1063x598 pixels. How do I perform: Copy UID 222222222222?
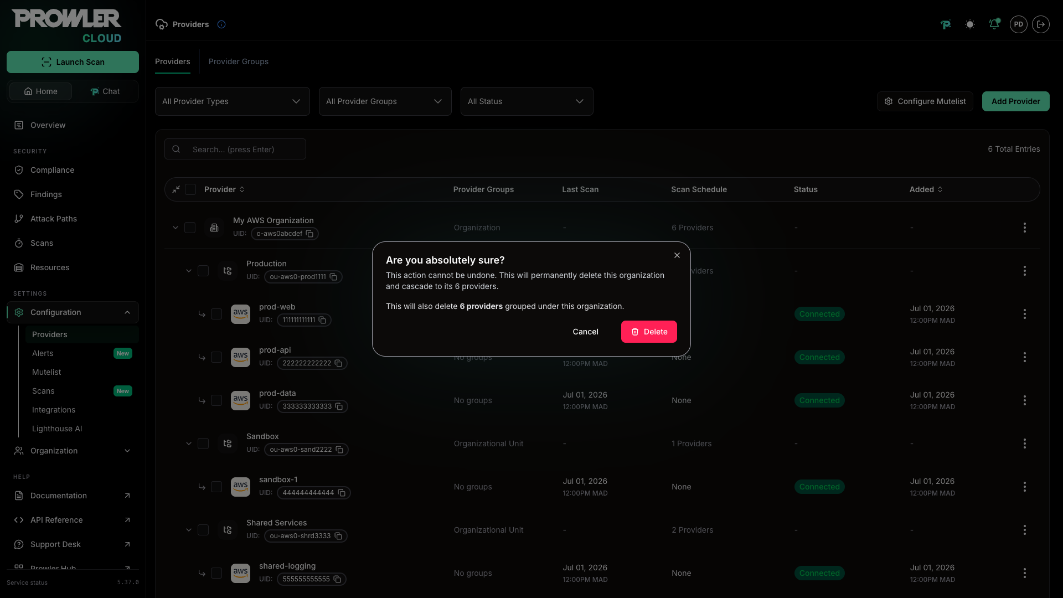(x=339, y=363)
